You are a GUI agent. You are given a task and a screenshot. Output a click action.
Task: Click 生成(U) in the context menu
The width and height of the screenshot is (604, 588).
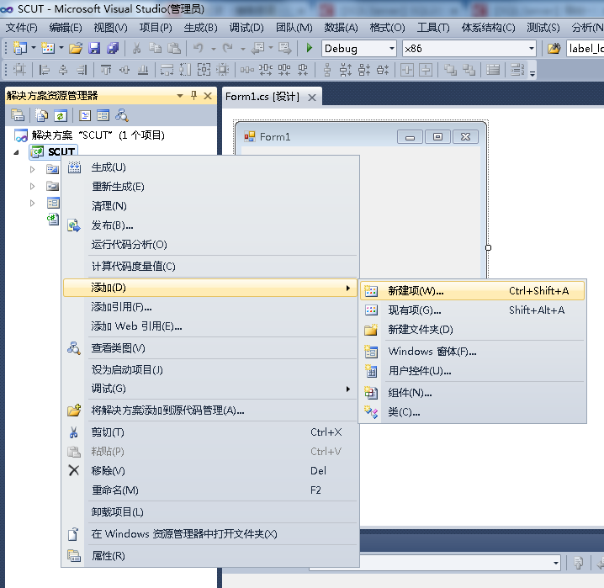[x=210, y=167]
